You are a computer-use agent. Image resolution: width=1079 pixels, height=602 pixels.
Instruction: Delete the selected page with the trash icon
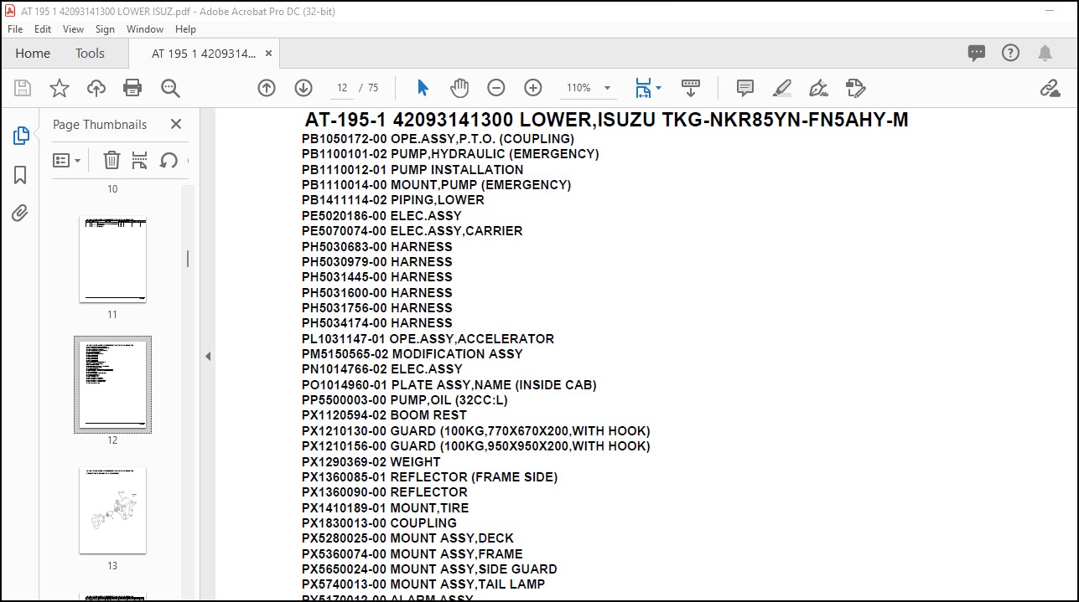112,160
